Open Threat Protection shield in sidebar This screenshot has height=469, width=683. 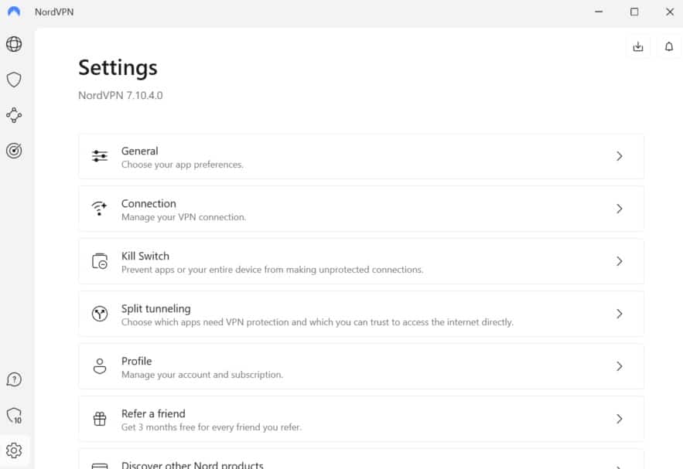tap(14, 80)
